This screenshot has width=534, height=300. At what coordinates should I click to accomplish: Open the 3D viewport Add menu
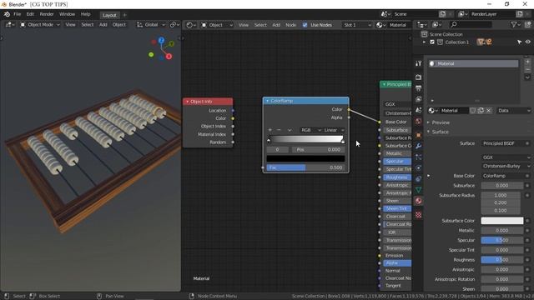tap(103, 25)
